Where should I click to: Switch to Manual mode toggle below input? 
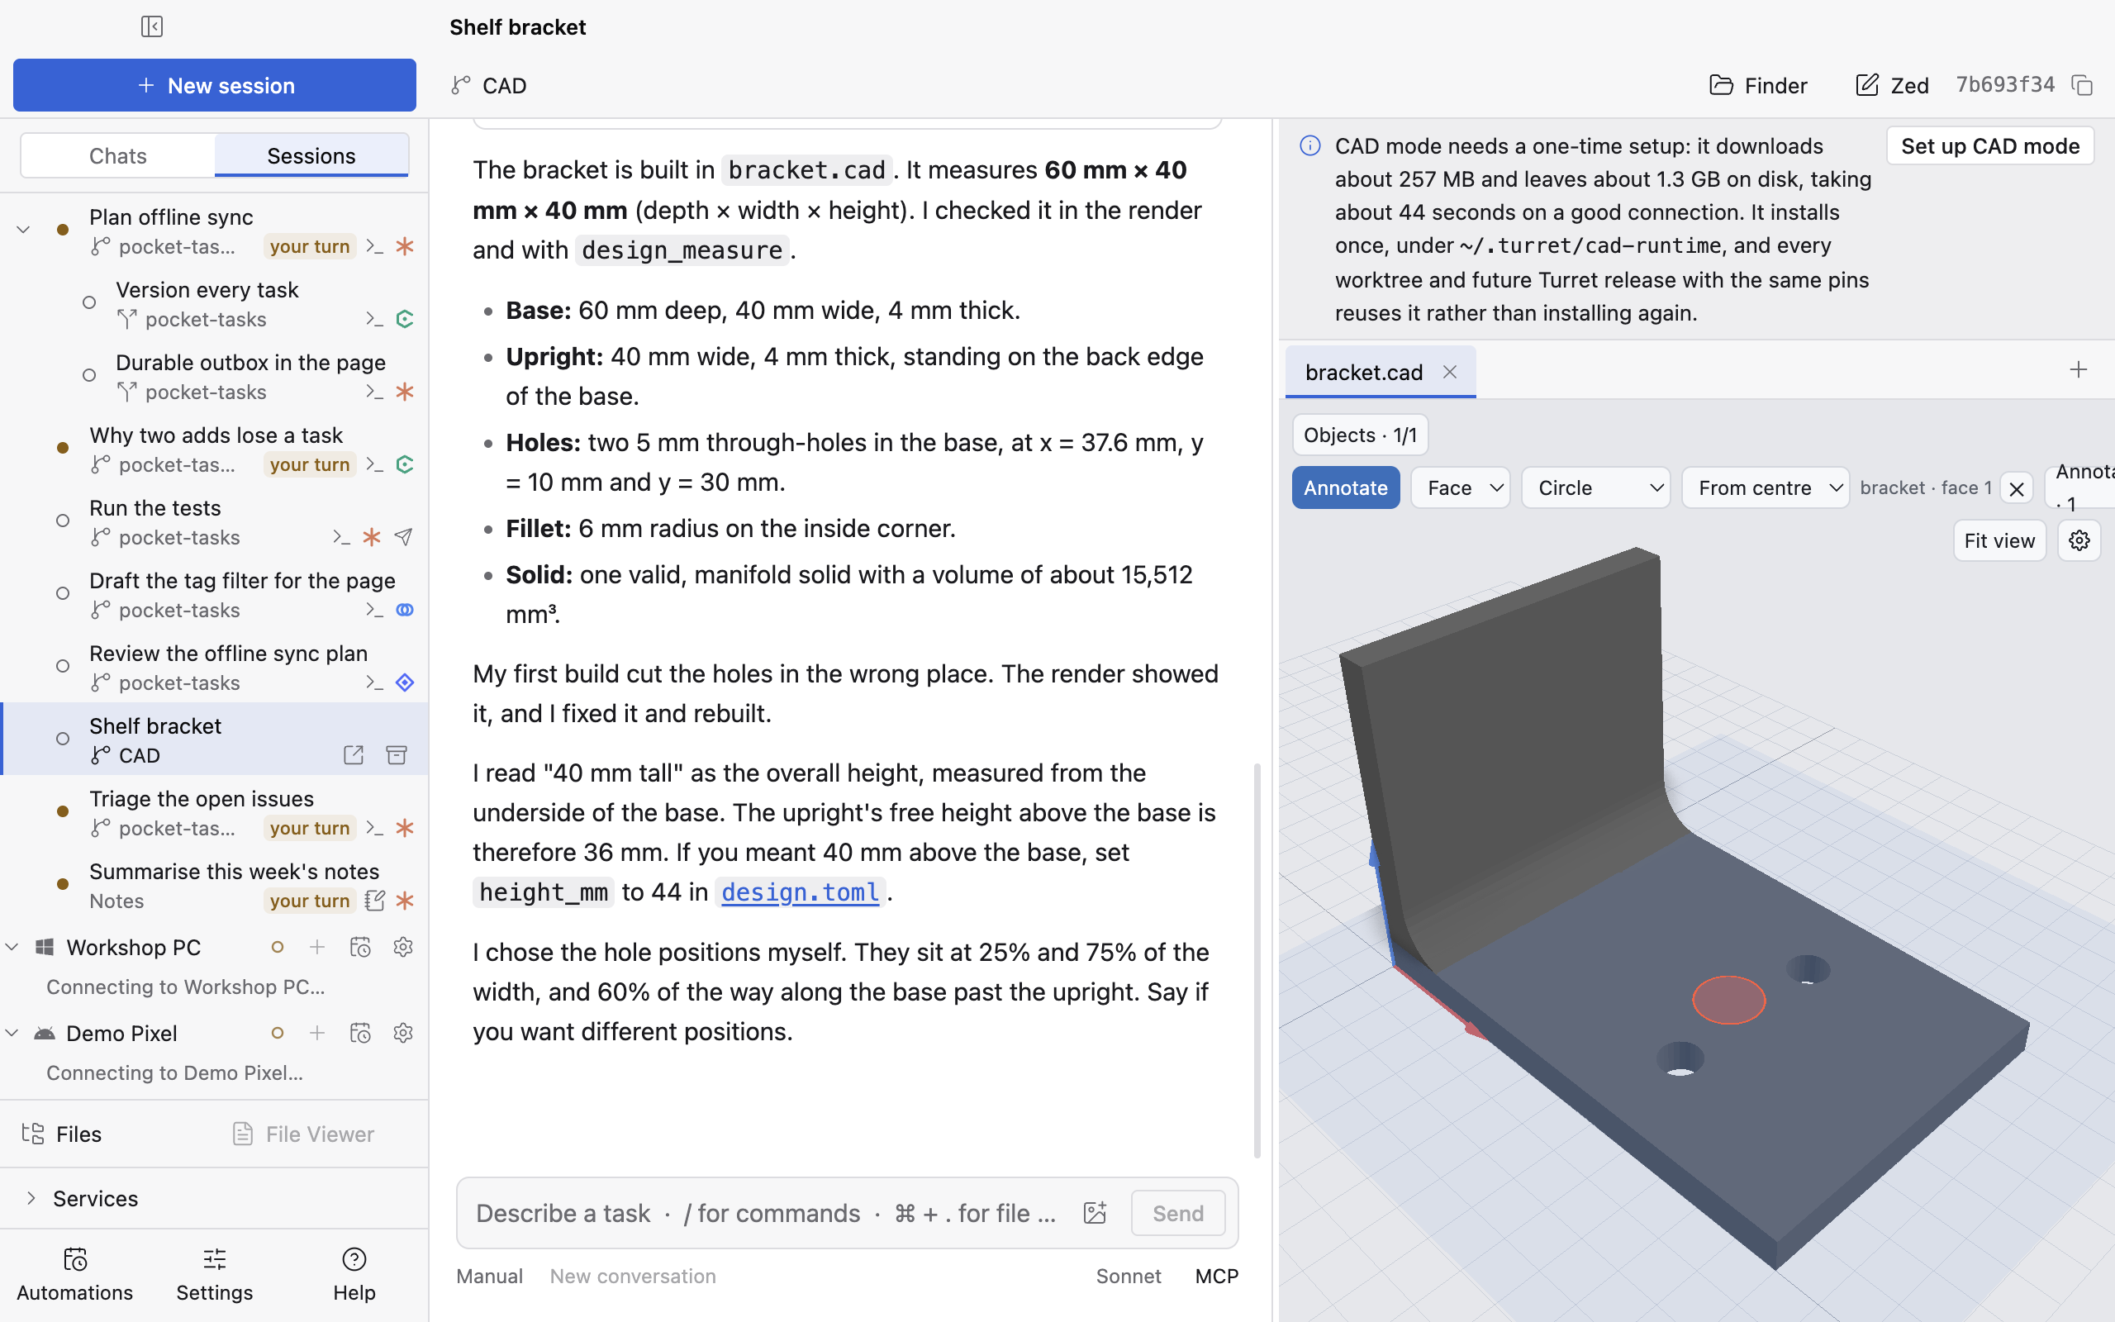click(489, 1276)
